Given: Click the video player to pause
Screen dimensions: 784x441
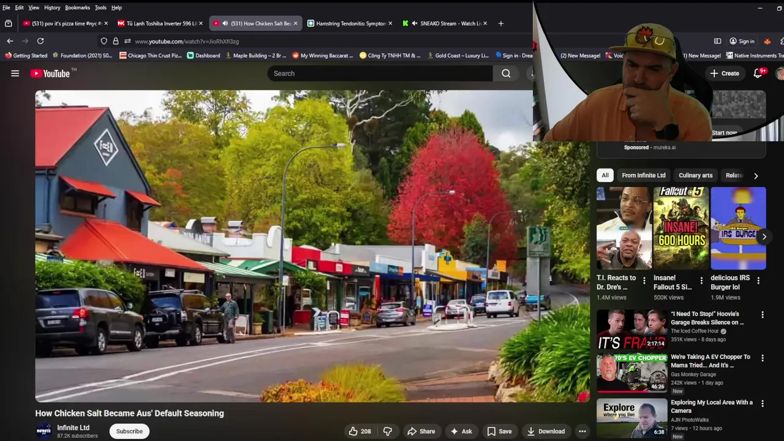Looking at the screenshot, I should tap(312, 246).
